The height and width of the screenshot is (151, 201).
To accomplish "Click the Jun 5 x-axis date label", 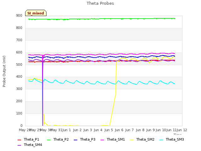I will tap(109, 130).
